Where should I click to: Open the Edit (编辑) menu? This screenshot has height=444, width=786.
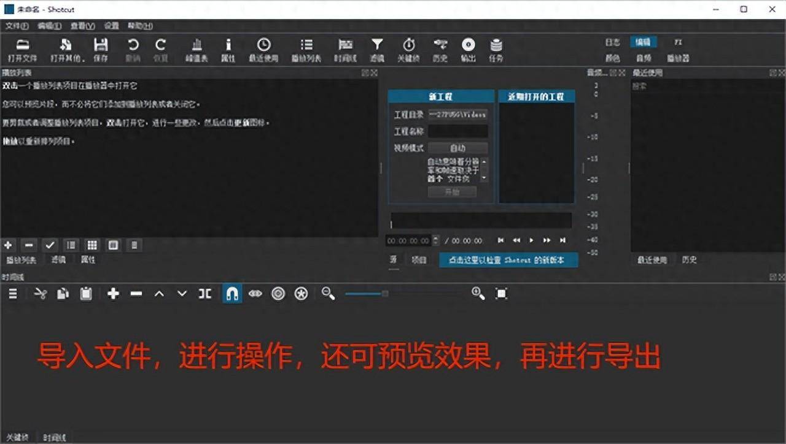coord(49,26)
